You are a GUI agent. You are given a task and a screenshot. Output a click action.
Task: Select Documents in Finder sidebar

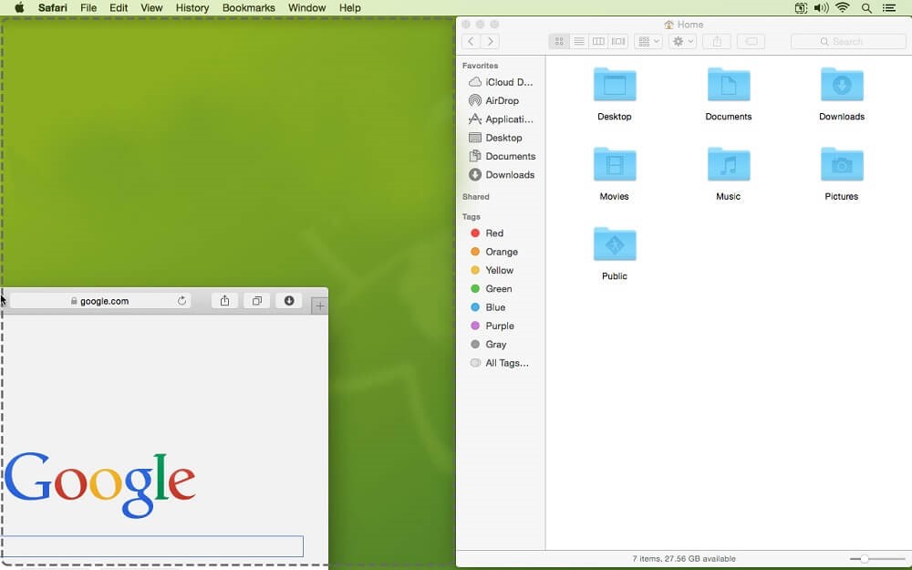tap(501, 157)
